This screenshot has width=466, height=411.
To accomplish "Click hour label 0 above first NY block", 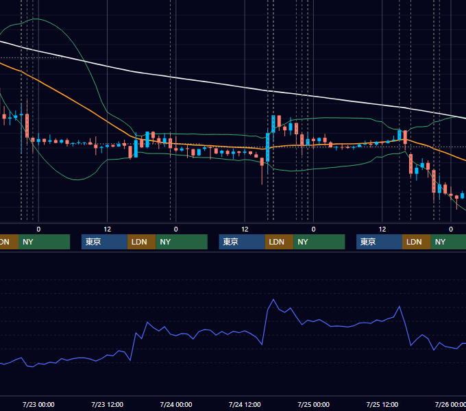I will [x=38, y=229].
